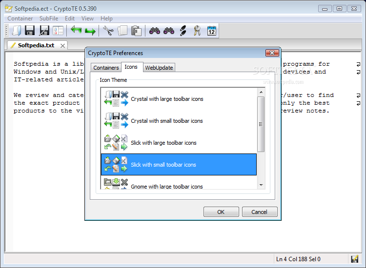Click the status bar save indicator icon
This screenshot has height=268, width=366.
tap(355, 259)
